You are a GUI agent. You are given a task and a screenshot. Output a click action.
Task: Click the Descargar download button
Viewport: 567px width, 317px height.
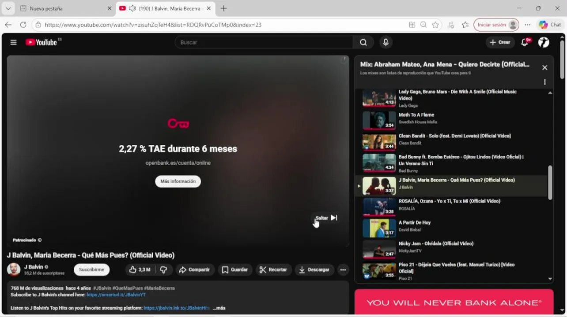coord(314,269)
